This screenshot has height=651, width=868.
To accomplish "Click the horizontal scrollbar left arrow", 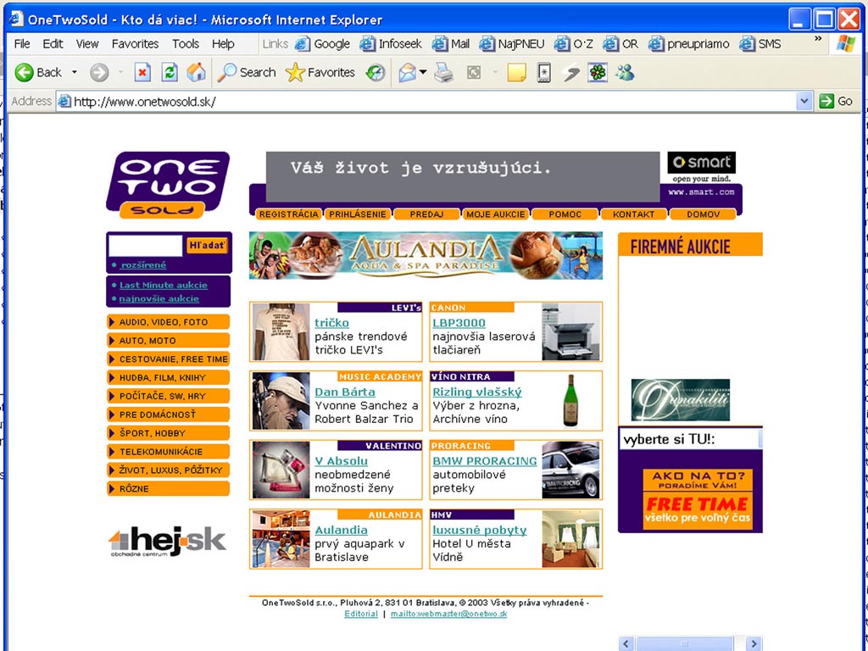I will [x=626, y=644].
